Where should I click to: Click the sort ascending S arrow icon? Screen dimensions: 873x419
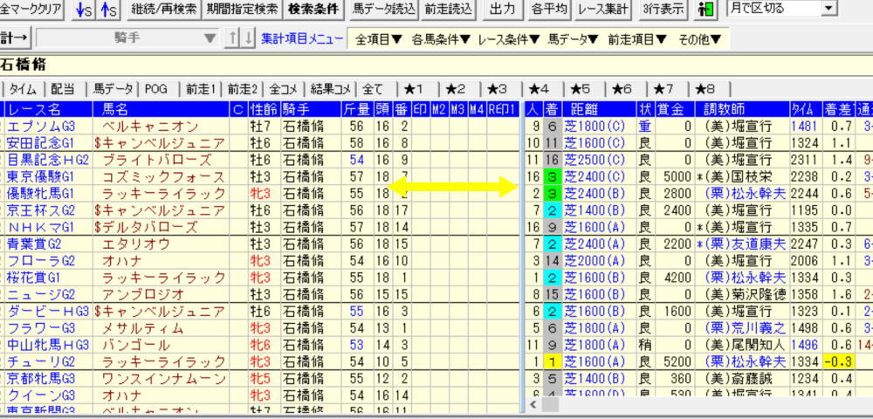107,10
